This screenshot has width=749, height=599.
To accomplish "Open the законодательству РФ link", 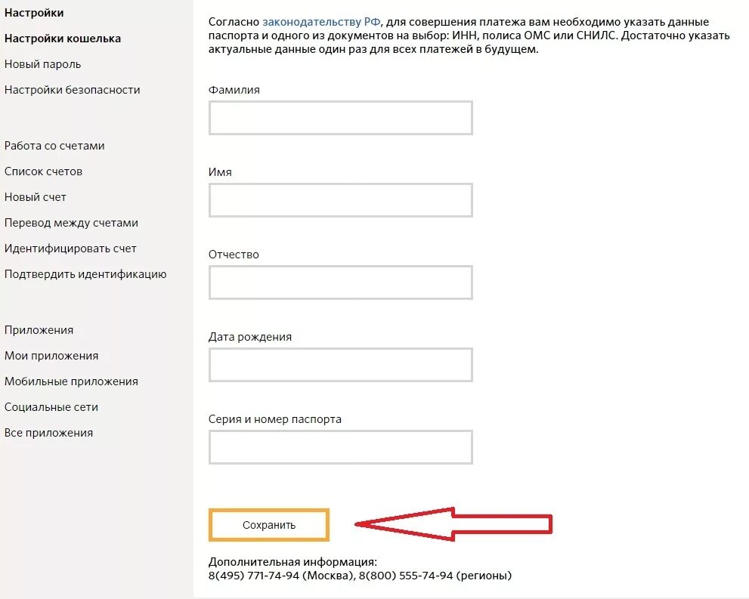I will (x=321, y=23).
